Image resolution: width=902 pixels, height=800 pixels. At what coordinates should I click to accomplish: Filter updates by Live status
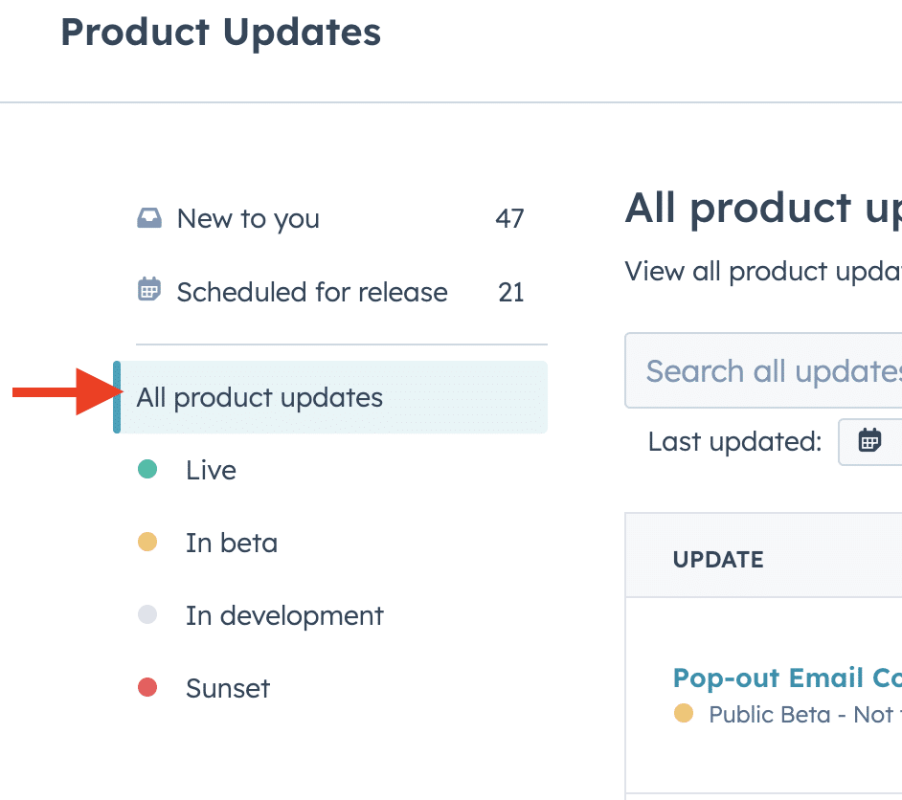[211, 470]
